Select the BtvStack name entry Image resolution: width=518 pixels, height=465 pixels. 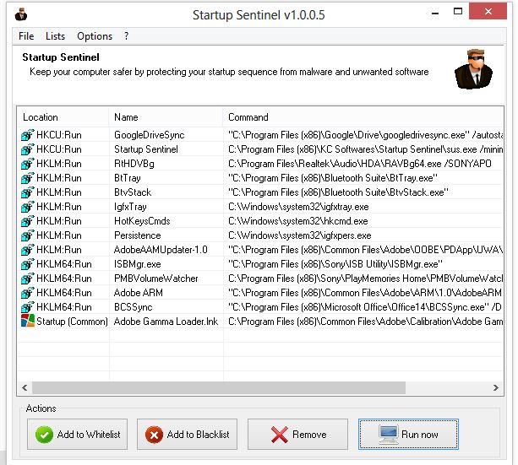click(133, 192)
